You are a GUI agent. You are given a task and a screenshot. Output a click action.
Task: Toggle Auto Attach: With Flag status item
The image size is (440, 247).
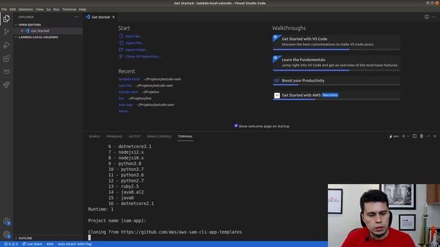click(75, 244)
